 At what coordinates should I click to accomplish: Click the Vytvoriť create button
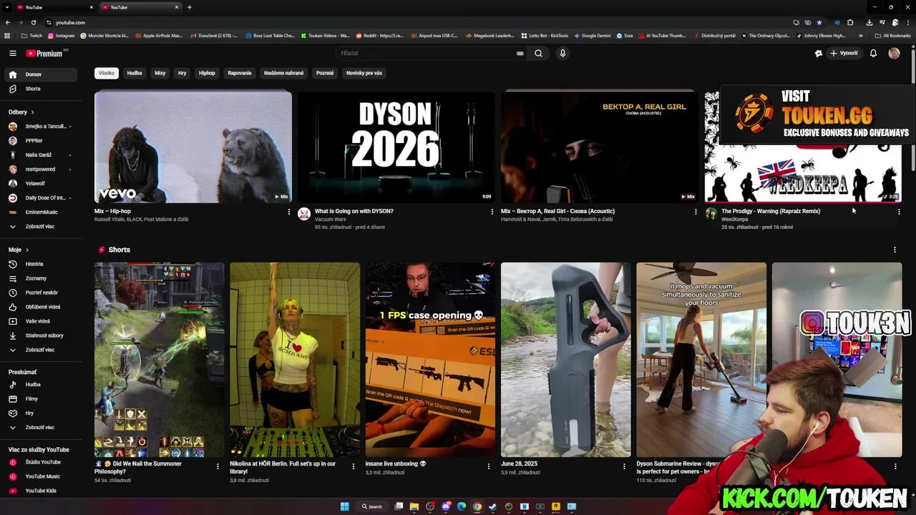click(x=844, y=53)
